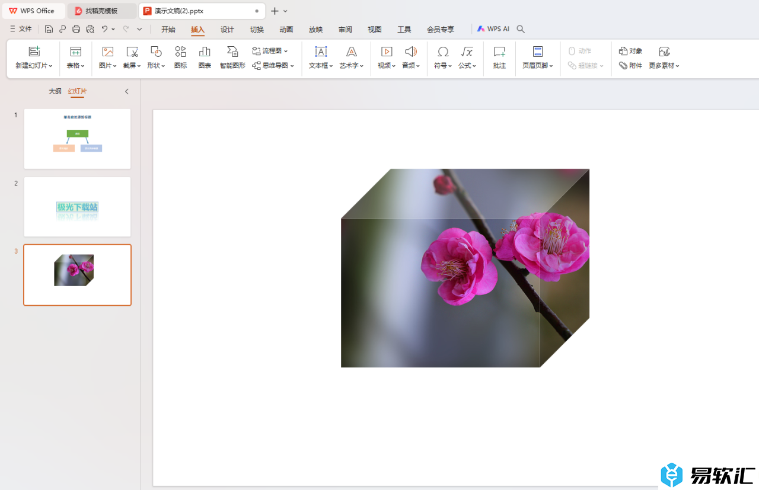Click the New Slide (新建幻灯片) icon
This screenshot has width=759, height=490.
pos(34,52)
